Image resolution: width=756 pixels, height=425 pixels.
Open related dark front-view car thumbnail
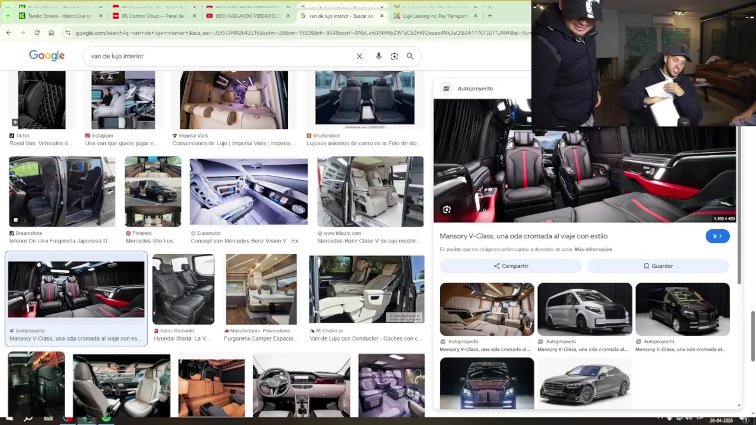tap(487, 383)
